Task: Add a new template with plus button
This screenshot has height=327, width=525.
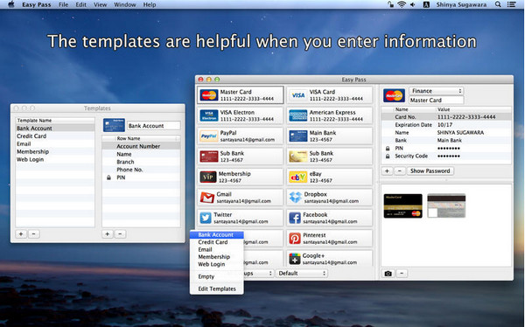Action: point(21,234)
